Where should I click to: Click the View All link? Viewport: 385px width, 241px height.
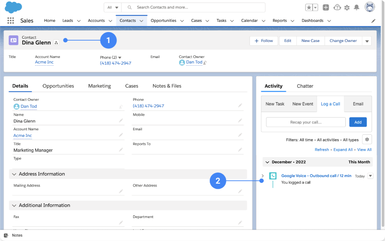point(364,150)
